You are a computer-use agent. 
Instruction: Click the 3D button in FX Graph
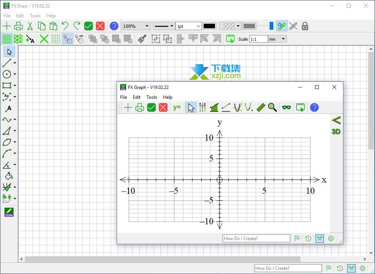[336, 132]
